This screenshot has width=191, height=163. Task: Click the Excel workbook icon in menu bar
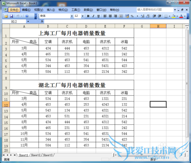[5, 10]
